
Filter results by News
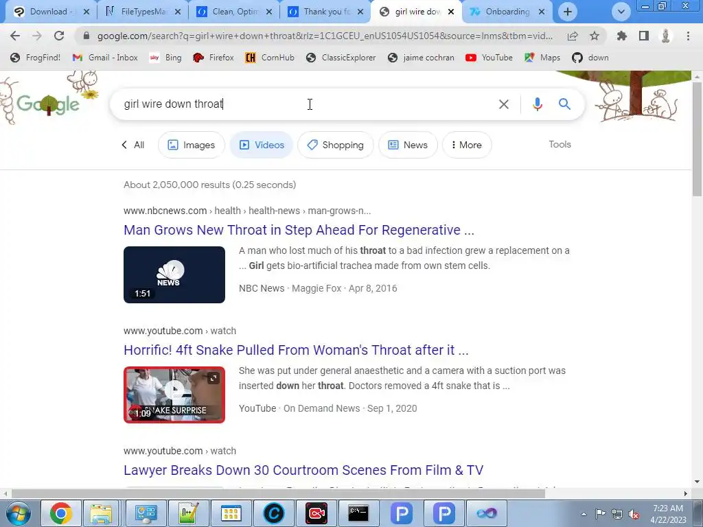(x=408, y=145)
